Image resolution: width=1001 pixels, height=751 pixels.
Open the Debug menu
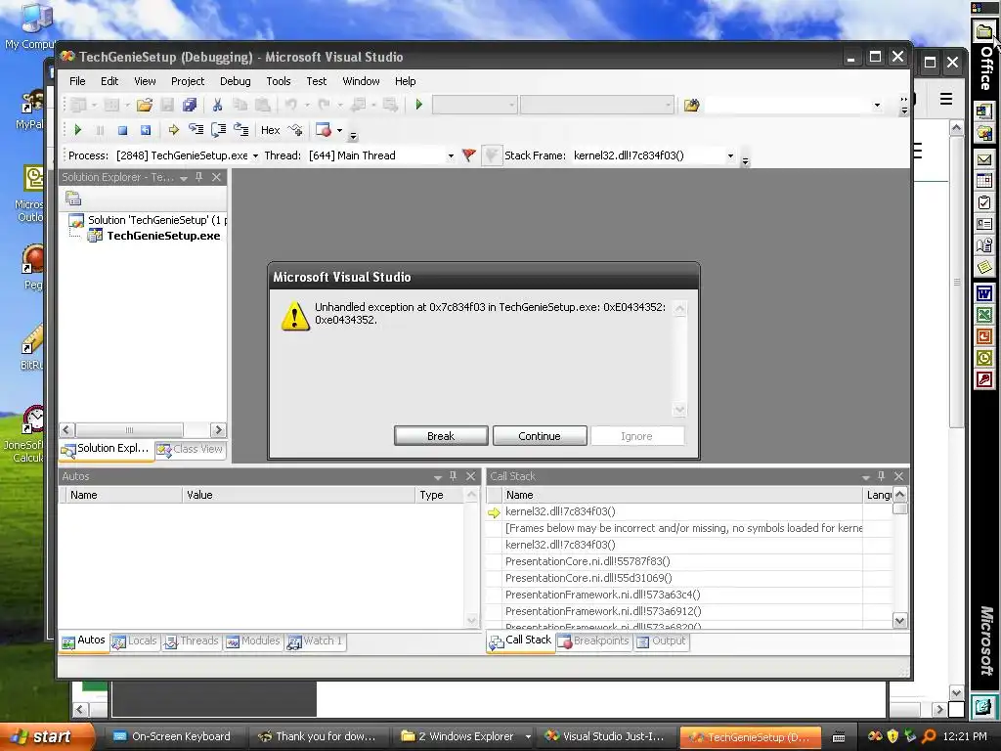click(235, 81)
